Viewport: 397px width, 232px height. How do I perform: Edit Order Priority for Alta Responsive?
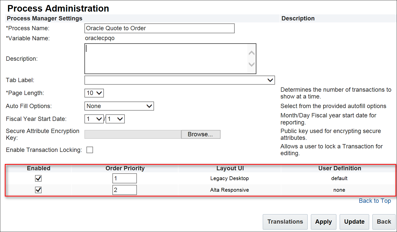pyautogui.click(x=125, y=190)
